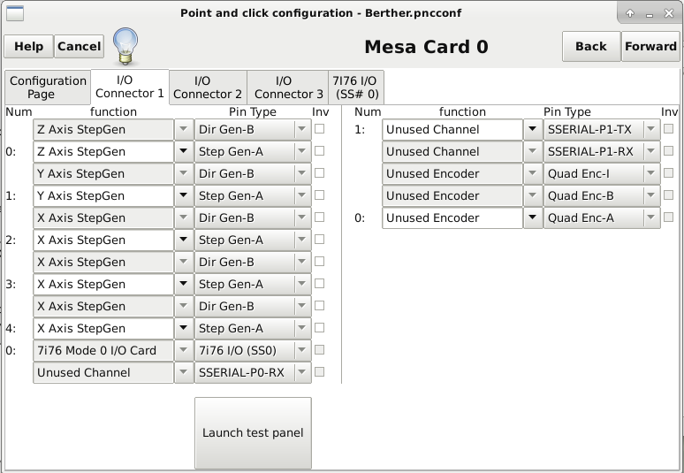The image size is (684, 473).
Task: Click the Y Axis StepGen Step Gen-A function field
Action: (103, 195)
